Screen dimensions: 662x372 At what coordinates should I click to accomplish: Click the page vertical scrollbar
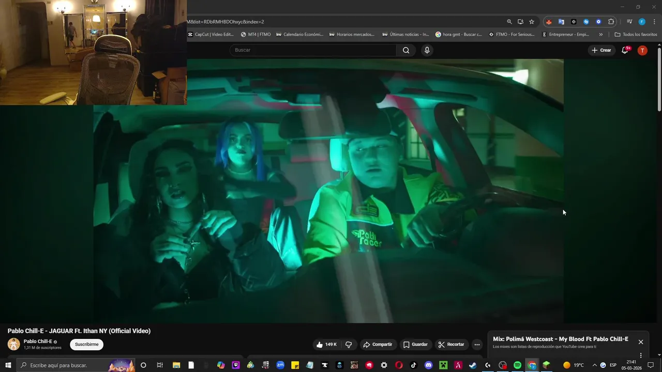[x=659, y=80]
